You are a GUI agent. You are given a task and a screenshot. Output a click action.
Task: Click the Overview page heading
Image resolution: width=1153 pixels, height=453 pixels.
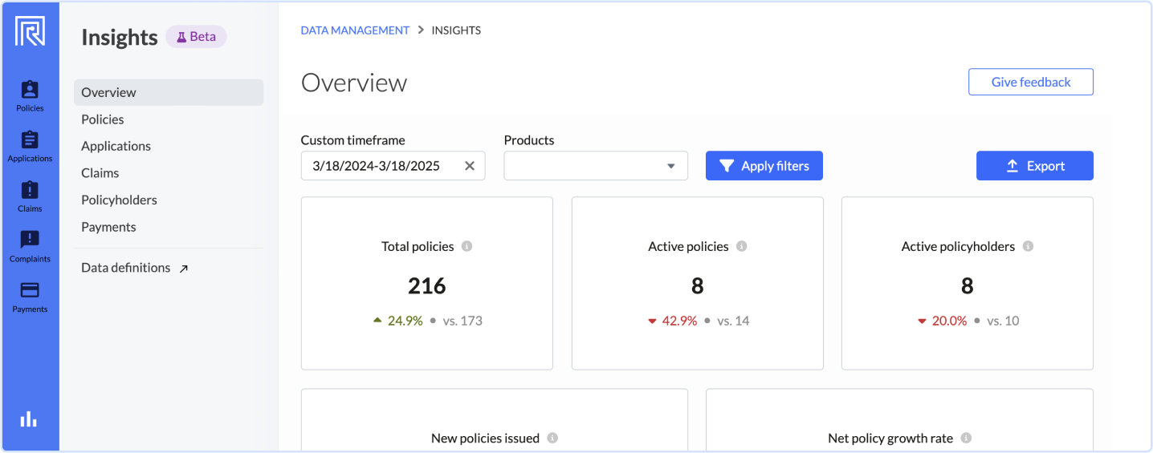(x=354, y=83)
